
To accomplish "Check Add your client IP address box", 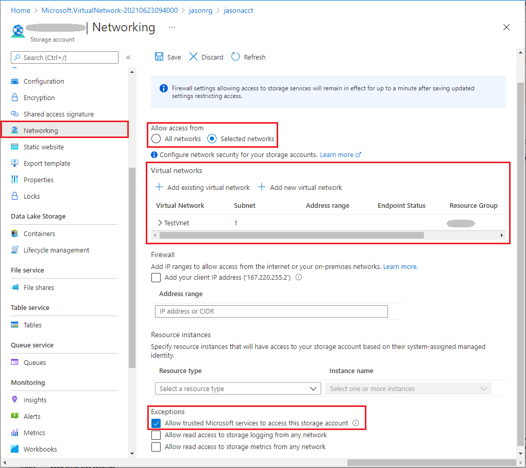I will coord(156,278).
